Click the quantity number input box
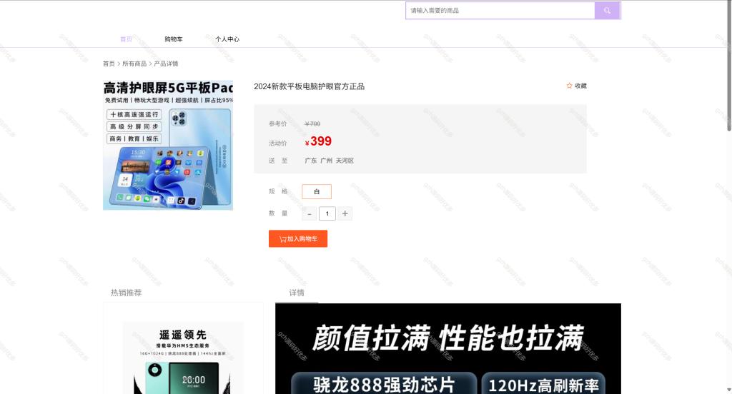This screenshot has width=732, height=394. point(327,213)
